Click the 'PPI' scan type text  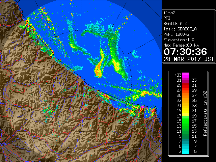click(167, 18)
